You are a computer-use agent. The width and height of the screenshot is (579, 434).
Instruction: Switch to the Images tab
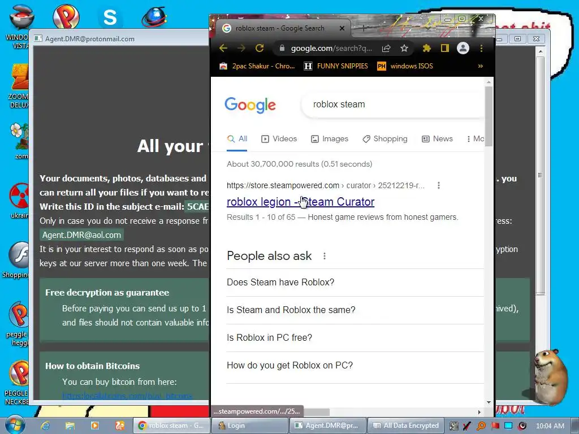(330, 139)
